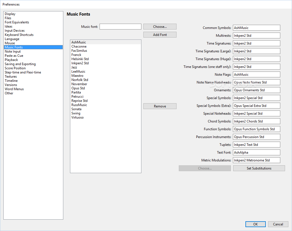Select Petrucci font entry
292x231 pixels.
click(x=106, y=97)
